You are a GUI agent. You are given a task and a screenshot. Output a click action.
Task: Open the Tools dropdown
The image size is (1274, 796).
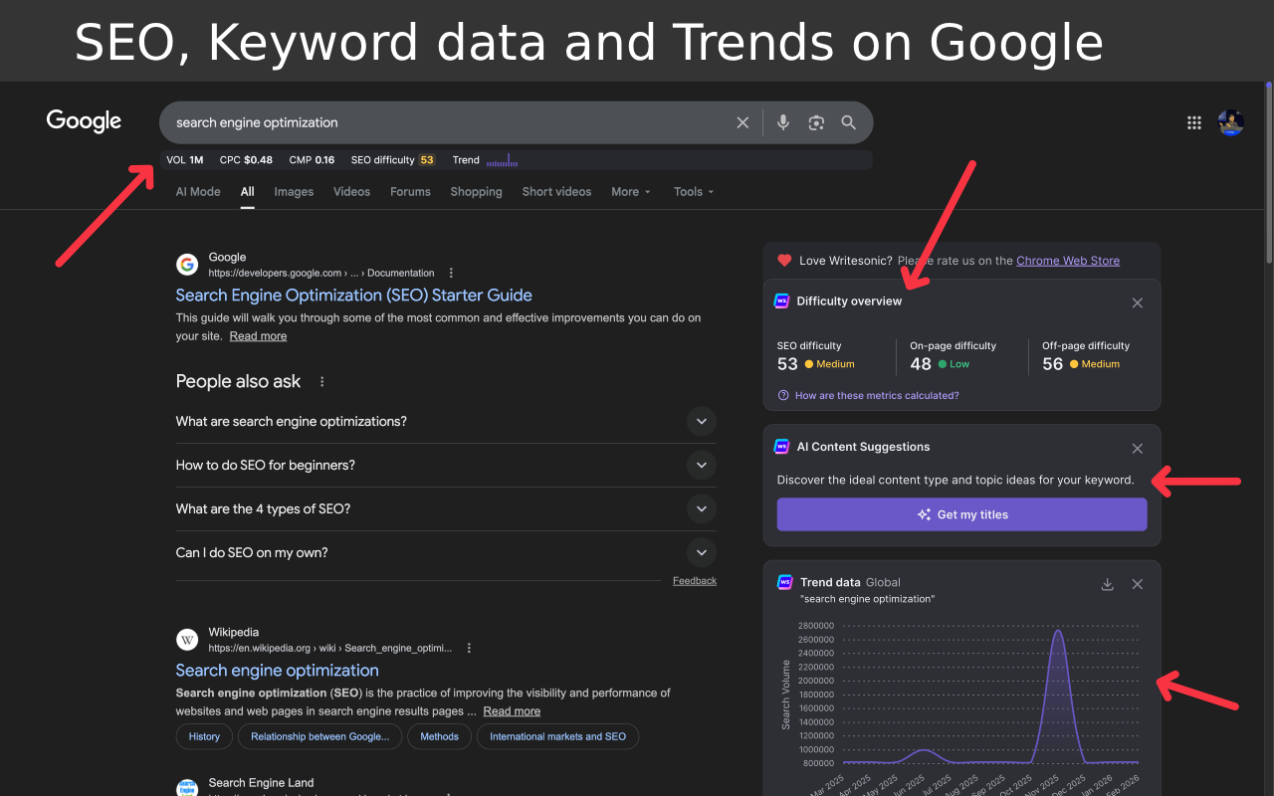(694, 192)
